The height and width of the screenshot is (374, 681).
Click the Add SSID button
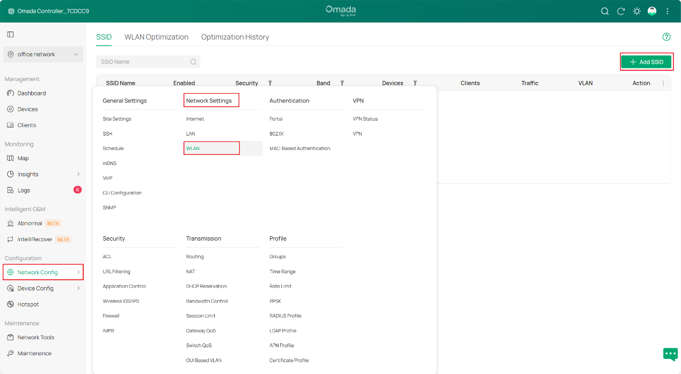[x=646, y=62]
